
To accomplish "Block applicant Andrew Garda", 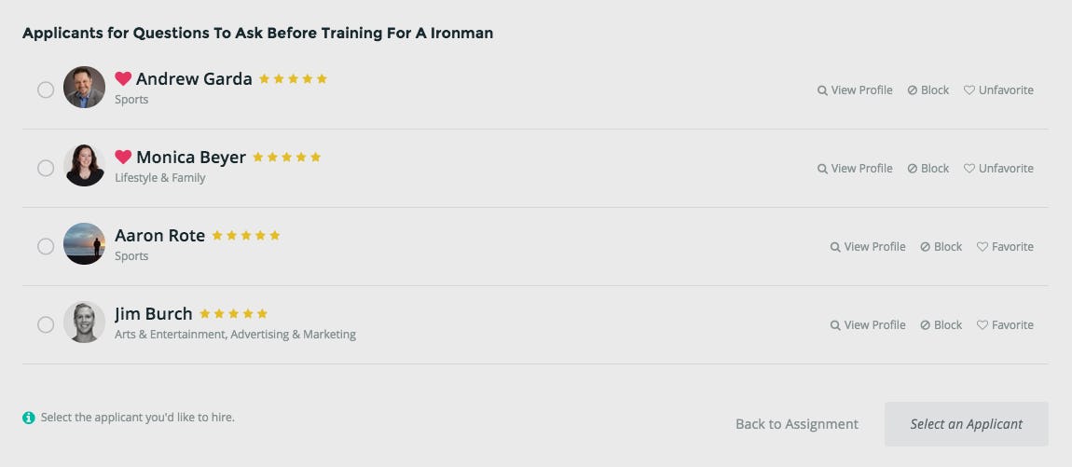I will [928, 90].
